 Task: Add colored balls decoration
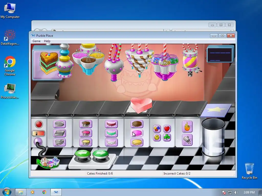point(157,129)
